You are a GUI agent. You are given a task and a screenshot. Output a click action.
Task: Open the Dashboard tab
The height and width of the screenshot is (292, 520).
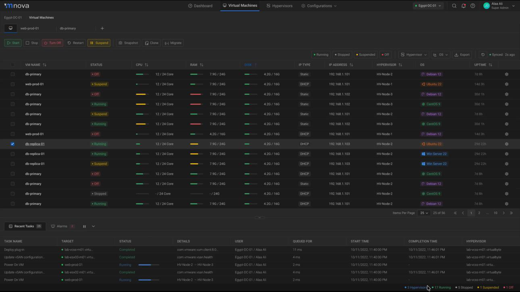coord(200,6)
